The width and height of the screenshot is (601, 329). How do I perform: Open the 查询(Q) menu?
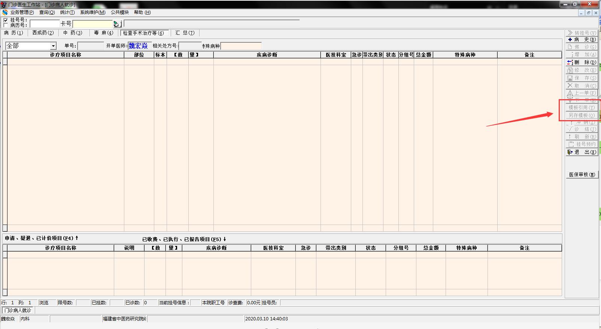click(x=47, y=12)
